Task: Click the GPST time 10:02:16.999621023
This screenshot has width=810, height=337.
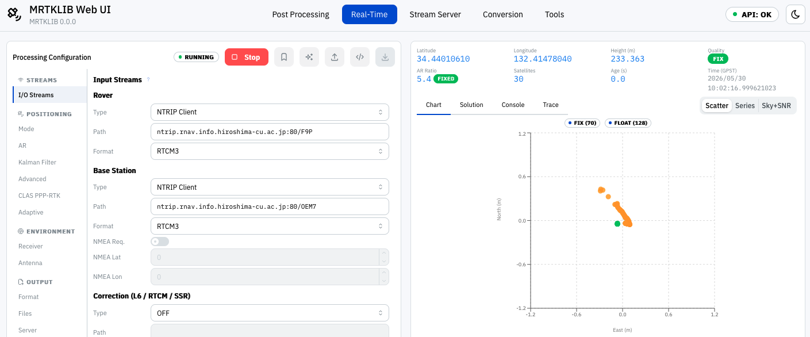Action: (x=742, y=88)
